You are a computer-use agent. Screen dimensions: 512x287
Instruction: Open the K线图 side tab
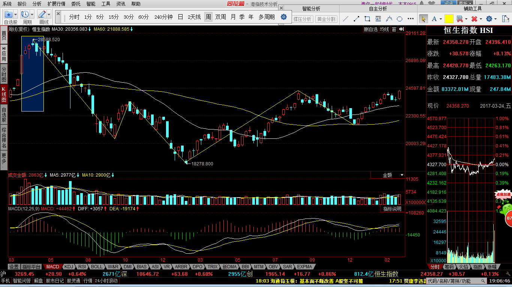pyautogui.click(x=4, y=95)
